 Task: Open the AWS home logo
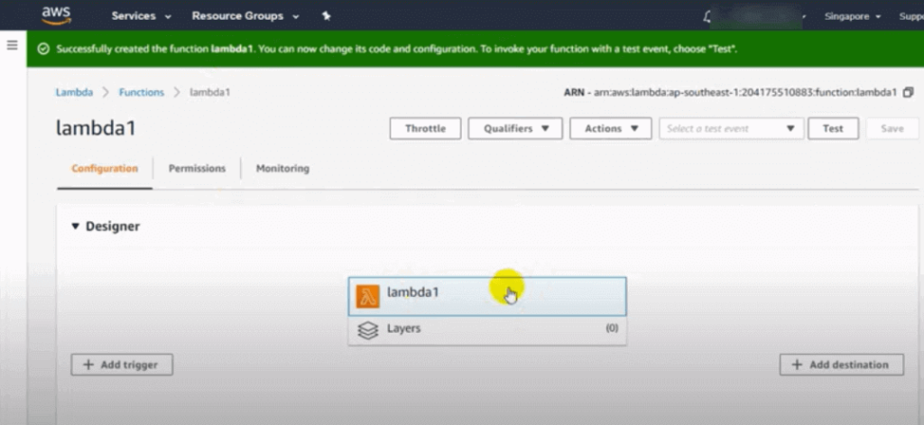(57, 15)
